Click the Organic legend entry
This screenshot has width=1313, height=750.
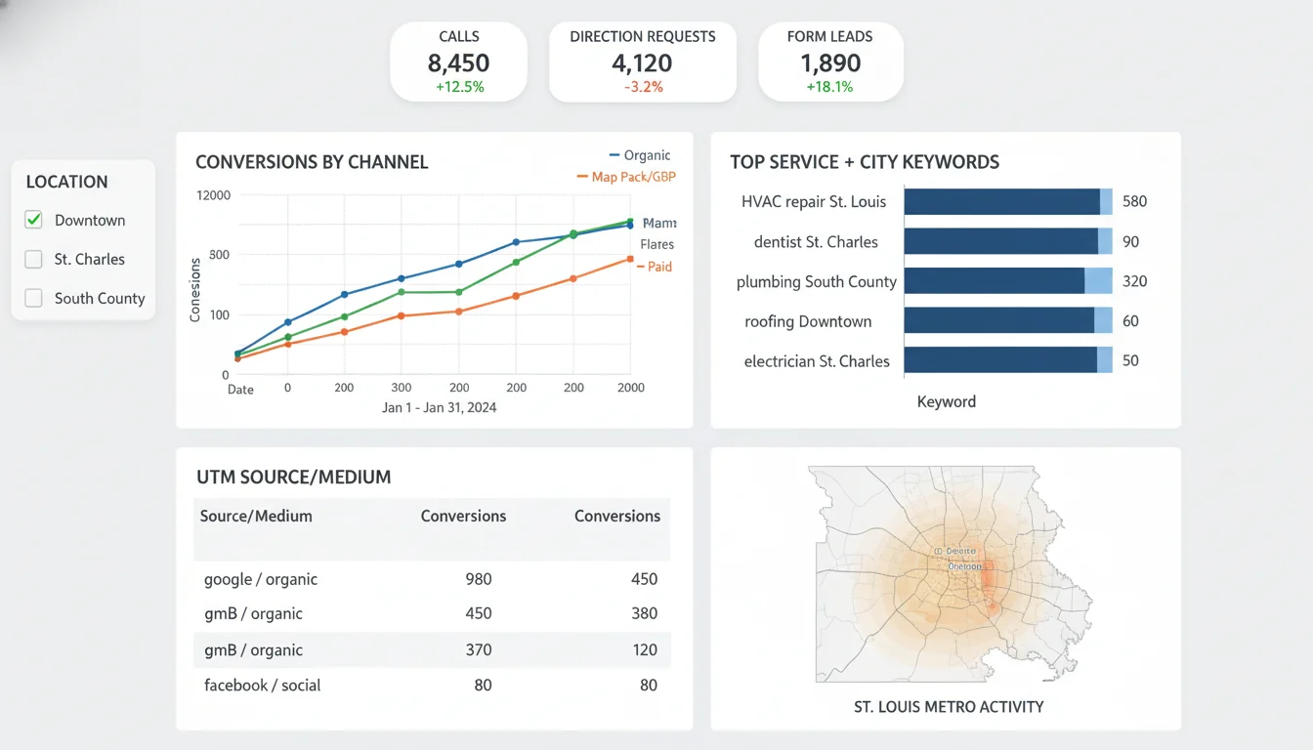click(x=640, y=155)
